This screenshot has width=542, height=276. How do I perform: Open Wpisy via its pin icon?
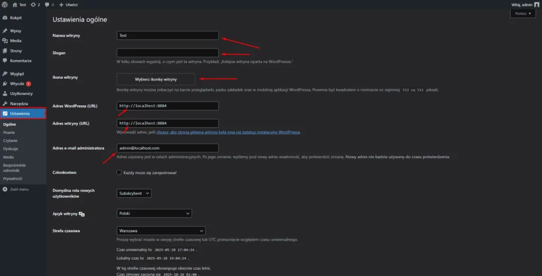(5, 31)
